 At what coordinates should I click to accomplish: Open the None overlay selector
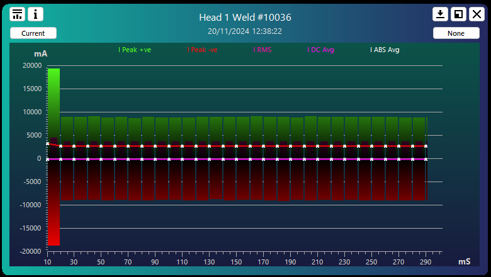click(456, 33)
